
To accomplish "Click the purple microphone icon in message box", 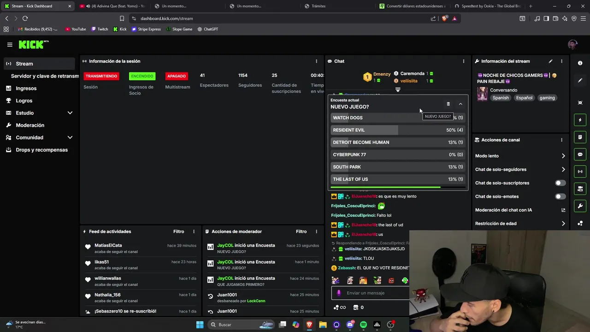I will [339, 293].
